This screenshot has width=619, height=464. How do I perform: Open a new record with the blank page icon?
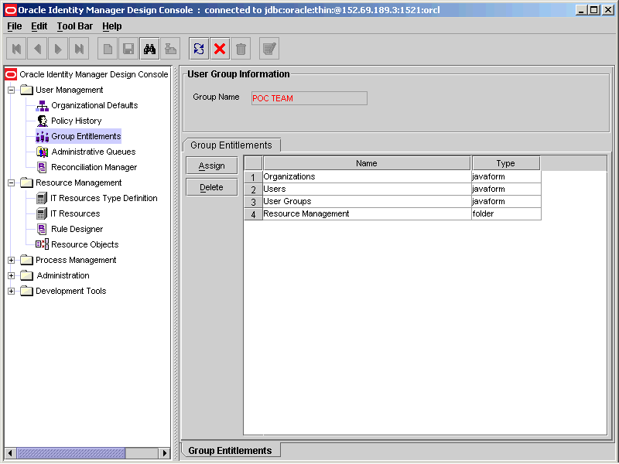[107, 48]
